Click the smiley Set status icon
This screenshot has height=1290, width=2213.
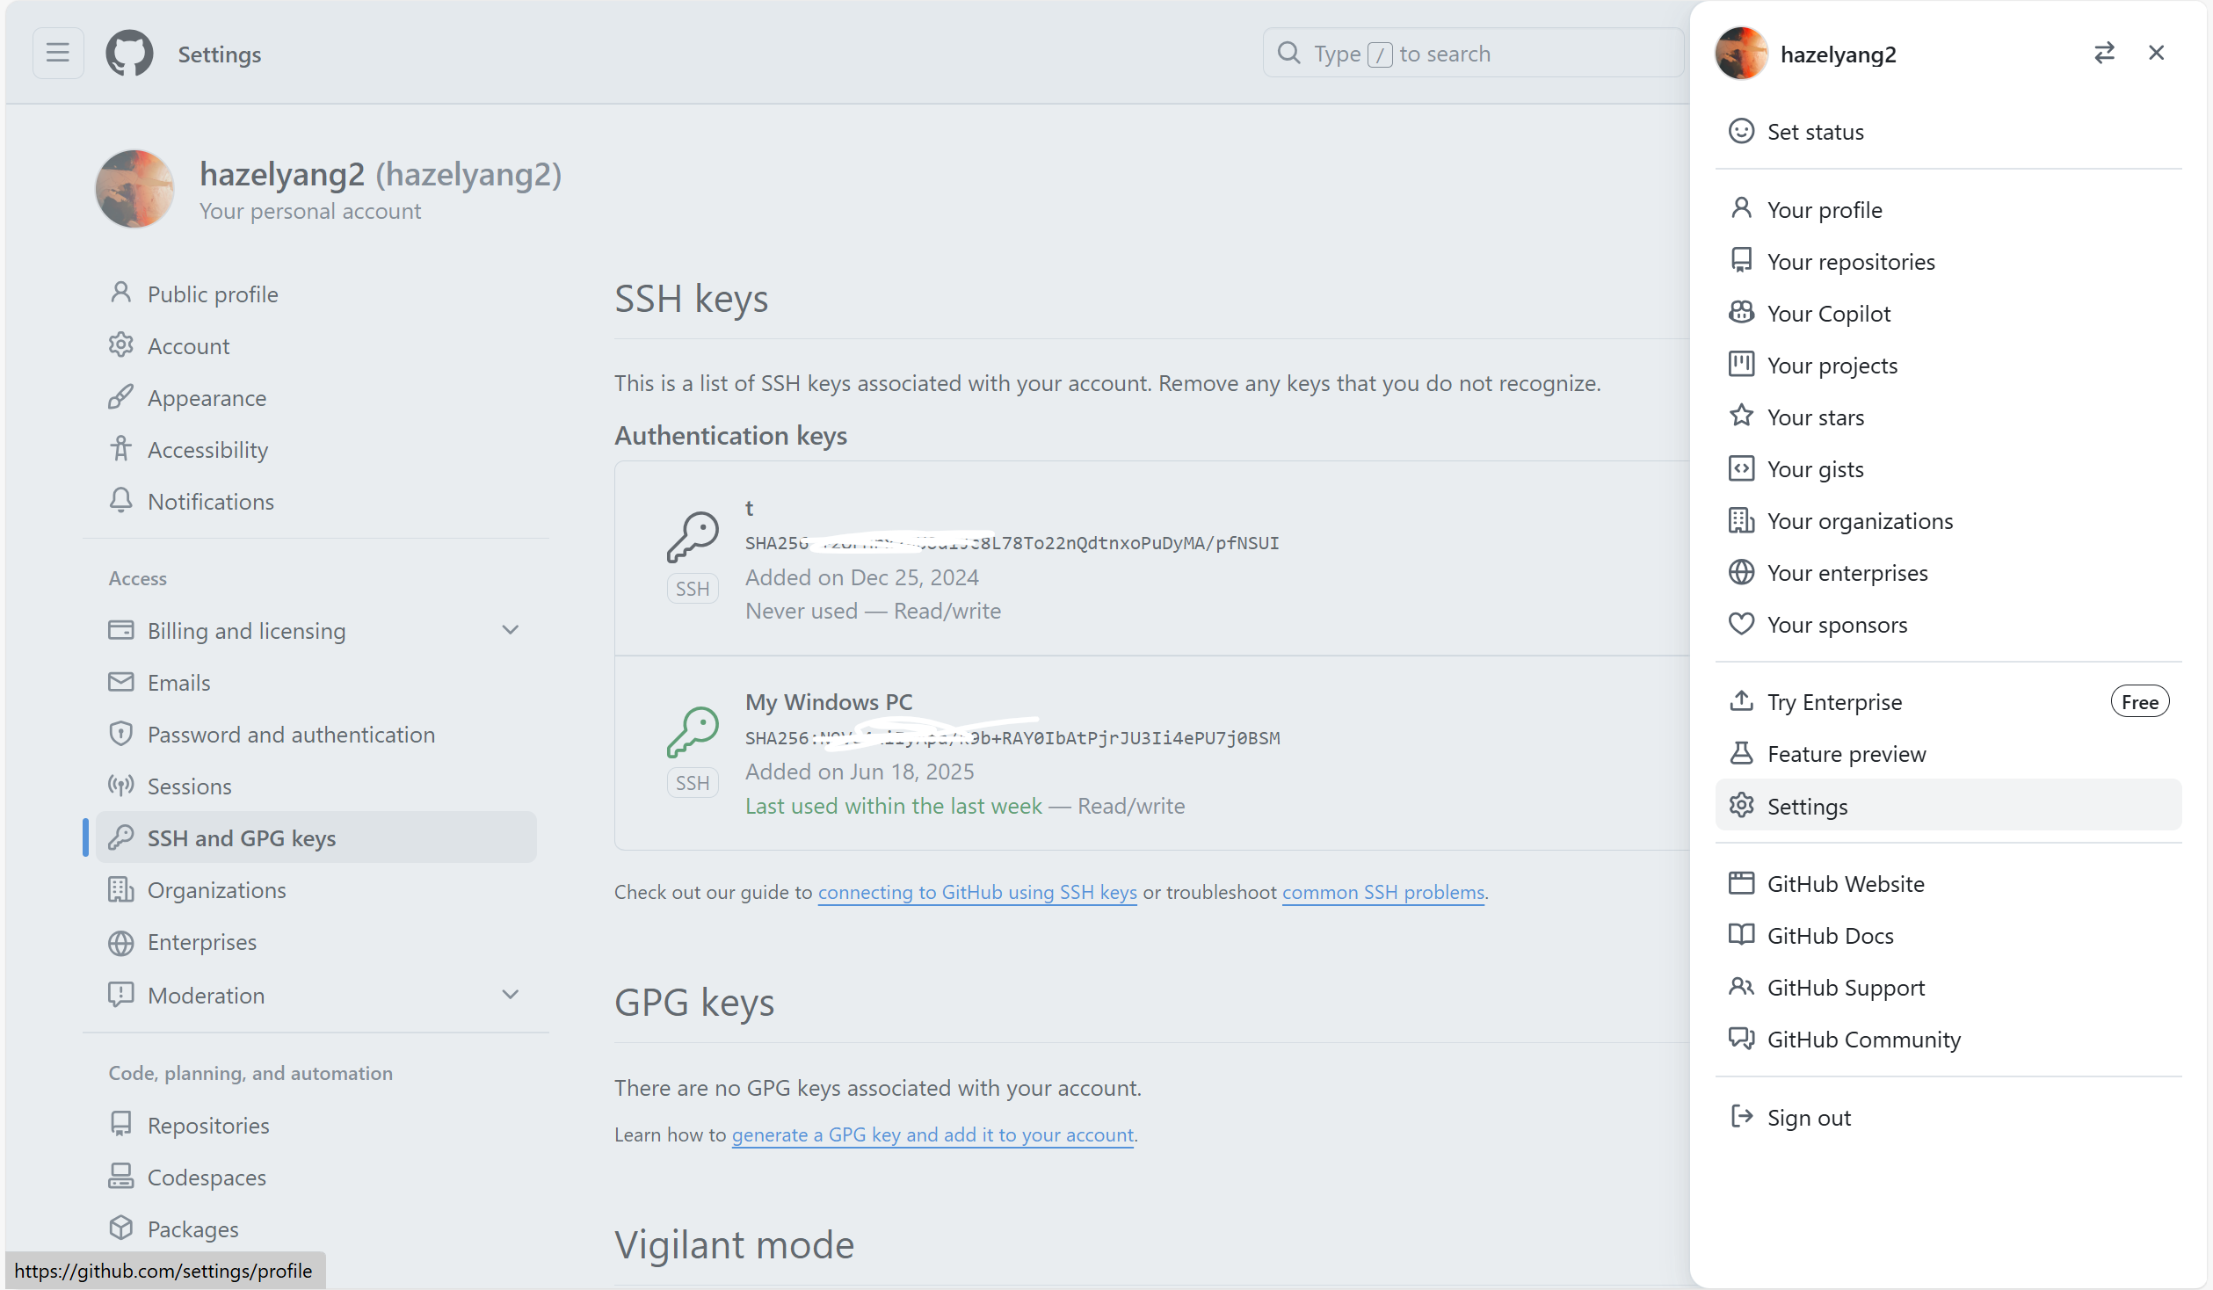tap(1741, 132)
